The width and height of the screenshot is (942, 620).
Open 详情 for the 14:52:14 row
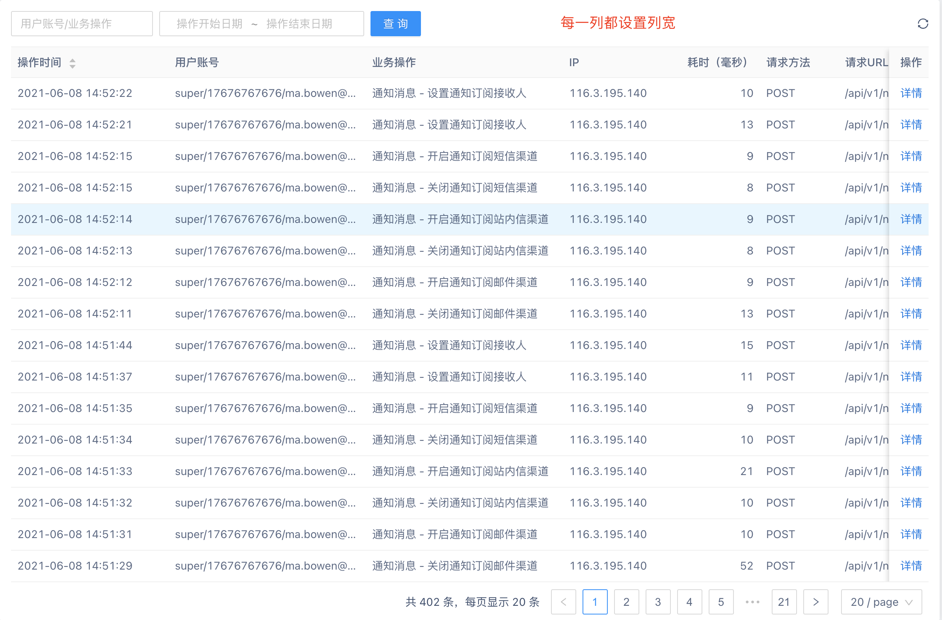coord(911,219)
